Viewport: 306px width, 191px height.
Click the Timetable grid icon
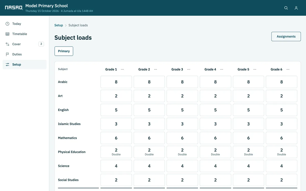click(7, 34)
